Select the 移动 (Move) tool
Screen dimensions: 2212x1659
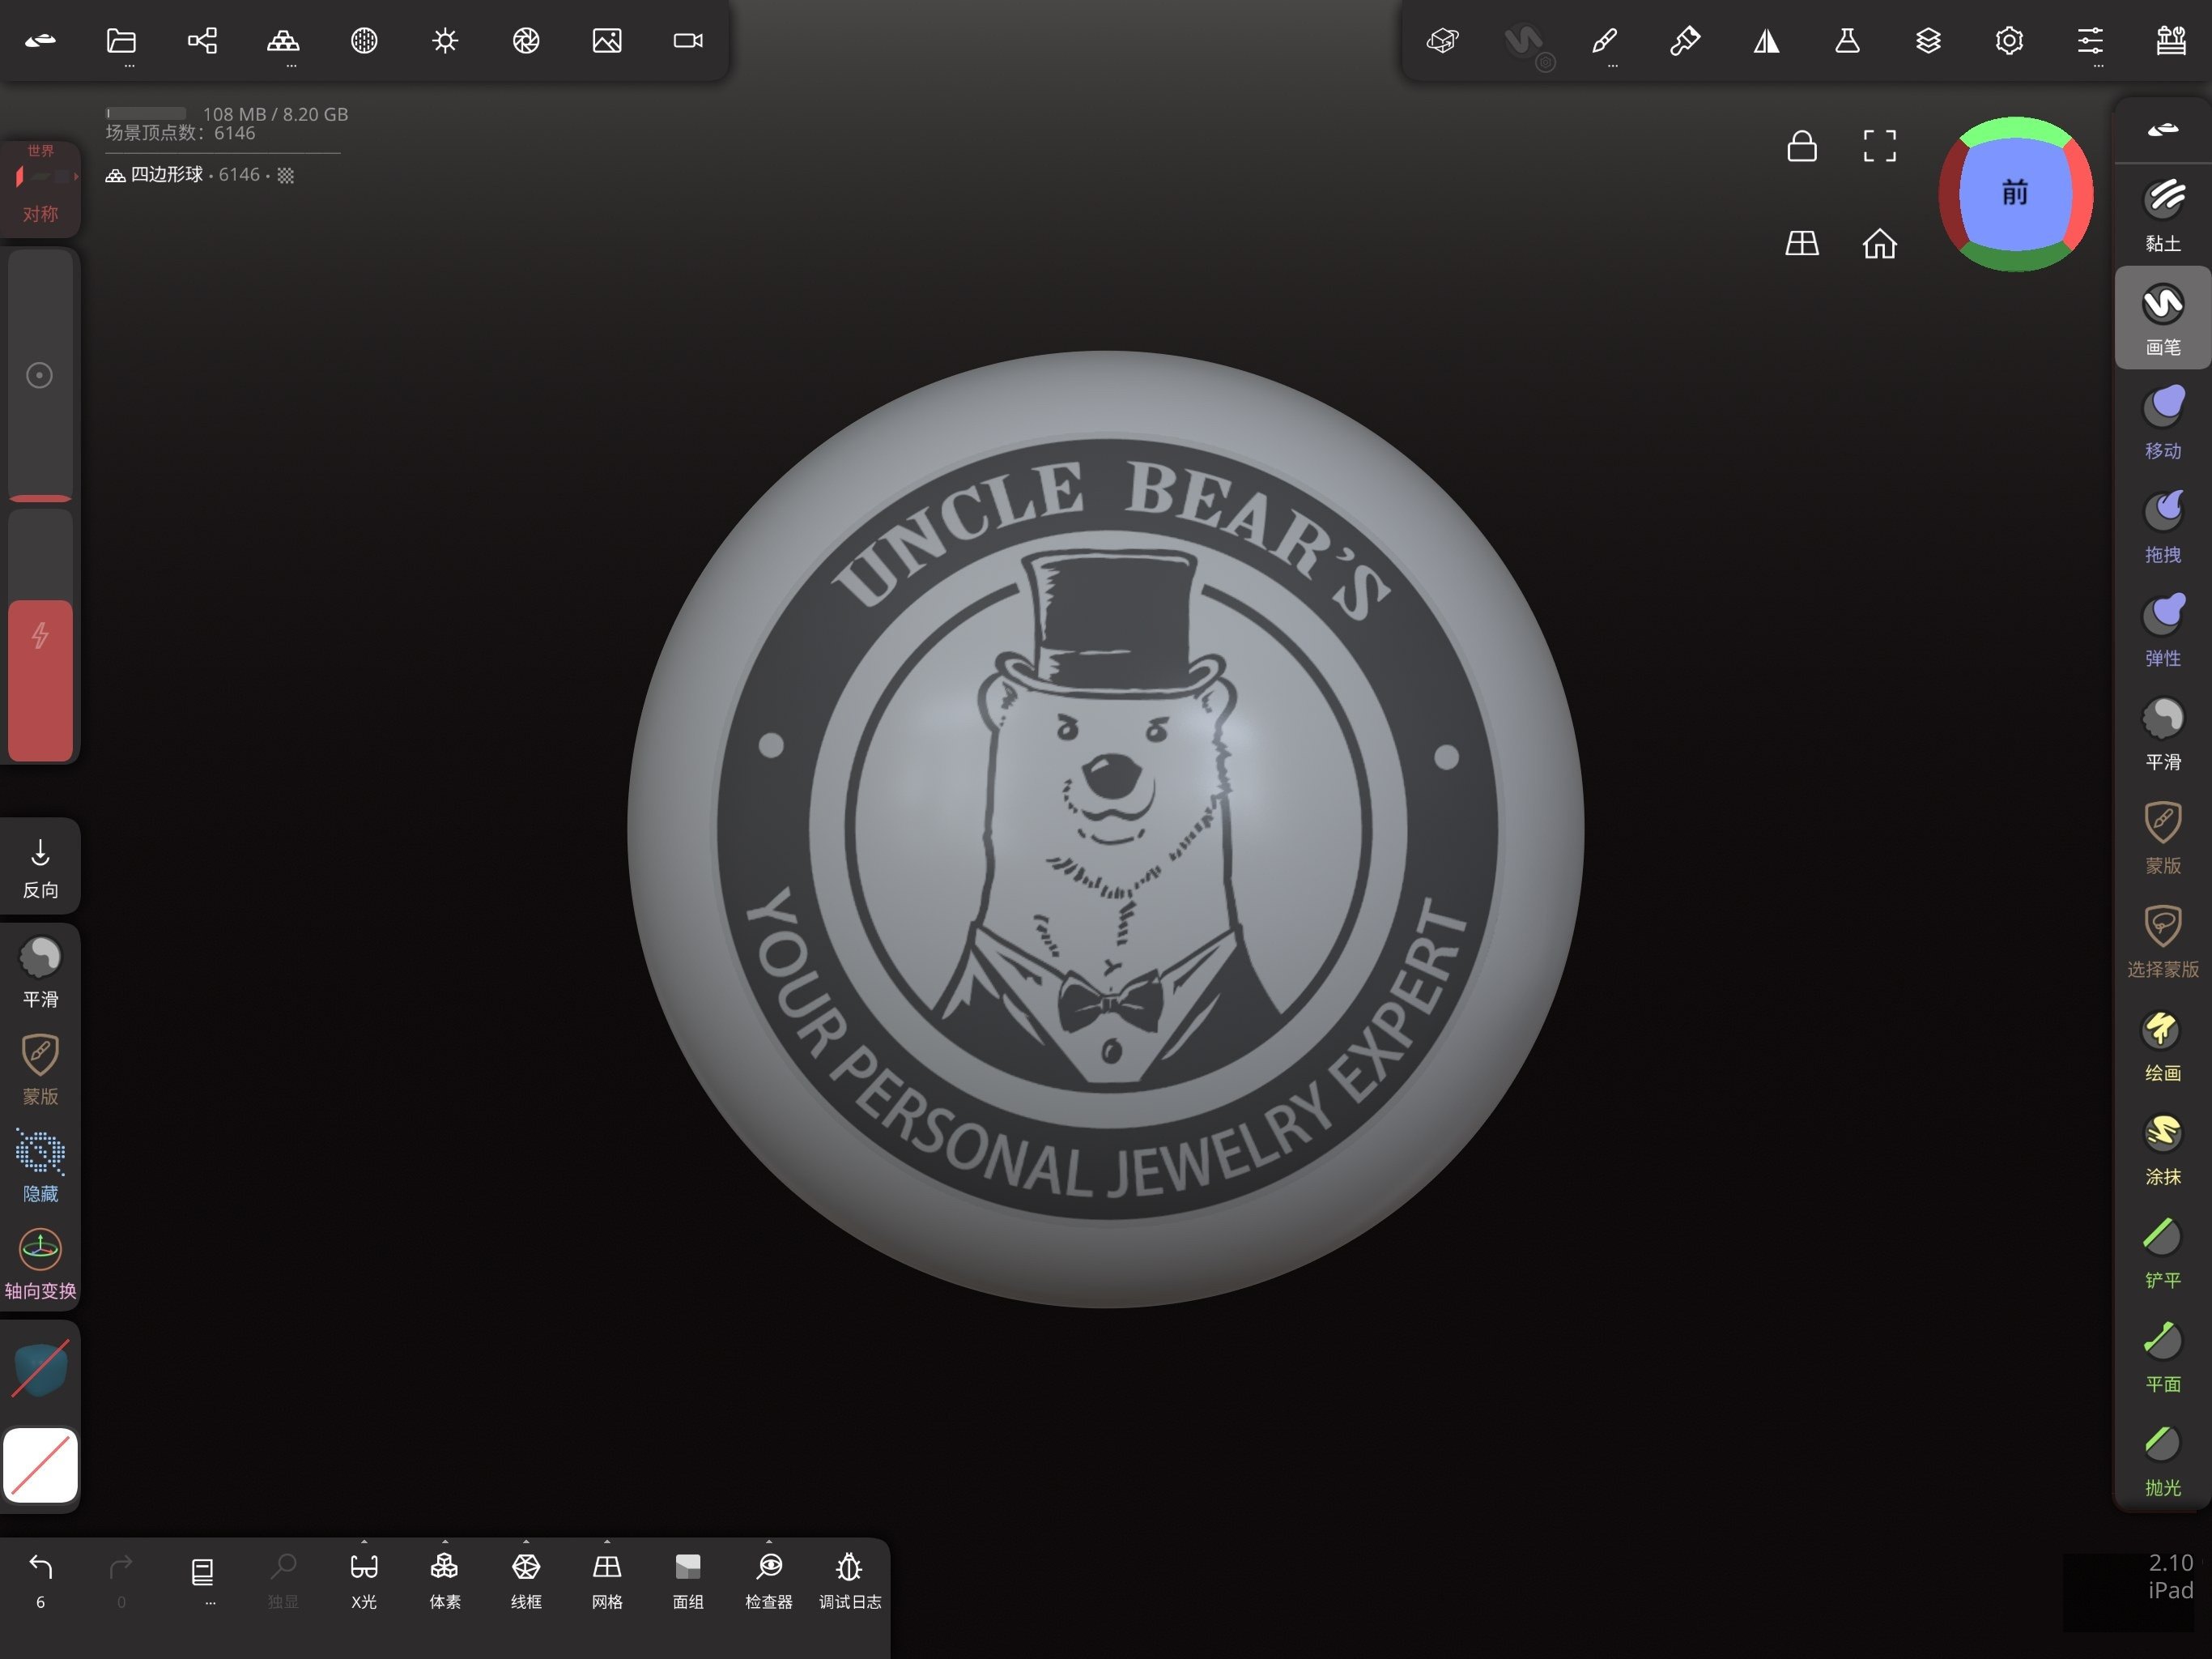pyautogui.click(x=2162, y=422)
